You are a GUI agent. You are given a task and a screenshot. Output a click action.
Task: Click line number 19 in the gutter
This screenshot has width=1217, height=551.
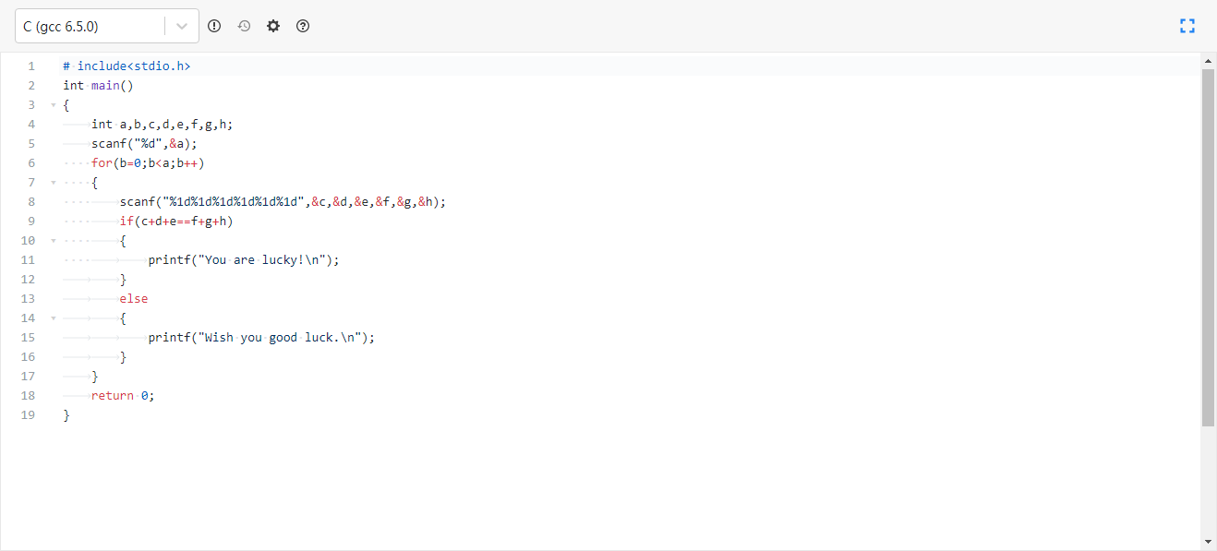tap(28, 415)
